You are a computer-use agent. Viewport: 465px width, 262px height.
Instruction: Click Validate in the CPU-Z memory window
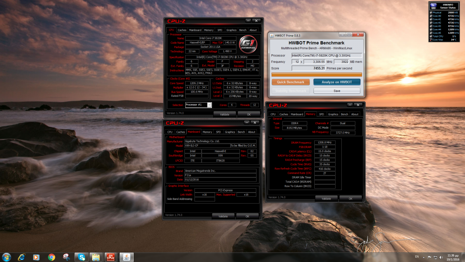click(326, 198)
